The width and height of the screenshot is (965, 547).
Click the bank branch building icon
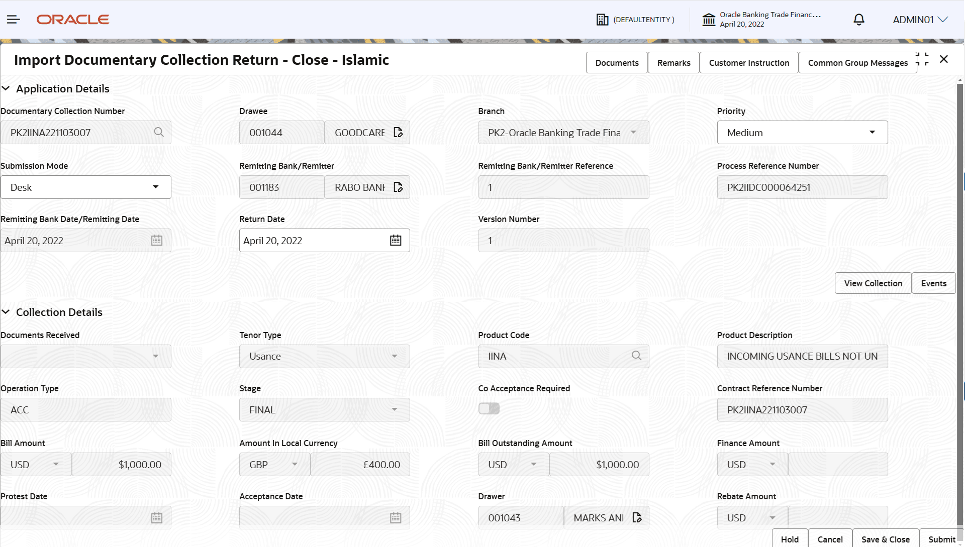(709, 20)
